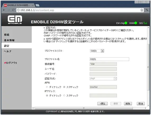Click the IPアドレス input field
Screen dimensions: 151x115
click(103, 95)
